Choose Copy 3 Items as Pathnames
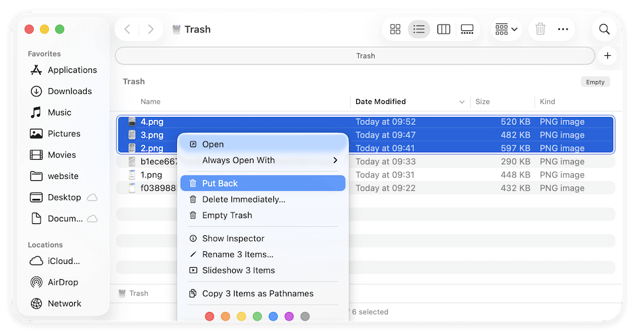 coord(263,293)
